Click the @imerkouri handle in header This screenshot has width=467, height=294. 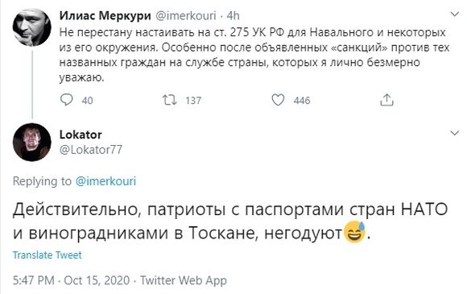coord(186,15)
